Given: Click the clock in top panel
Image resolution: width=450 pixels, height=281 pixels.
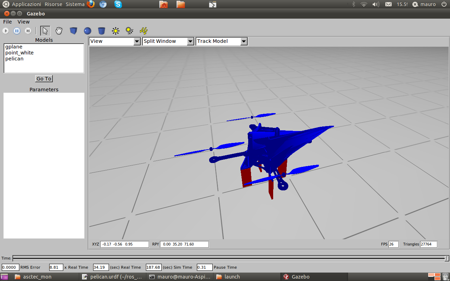Looking at the screenshot, I should (x=402, y=4).
